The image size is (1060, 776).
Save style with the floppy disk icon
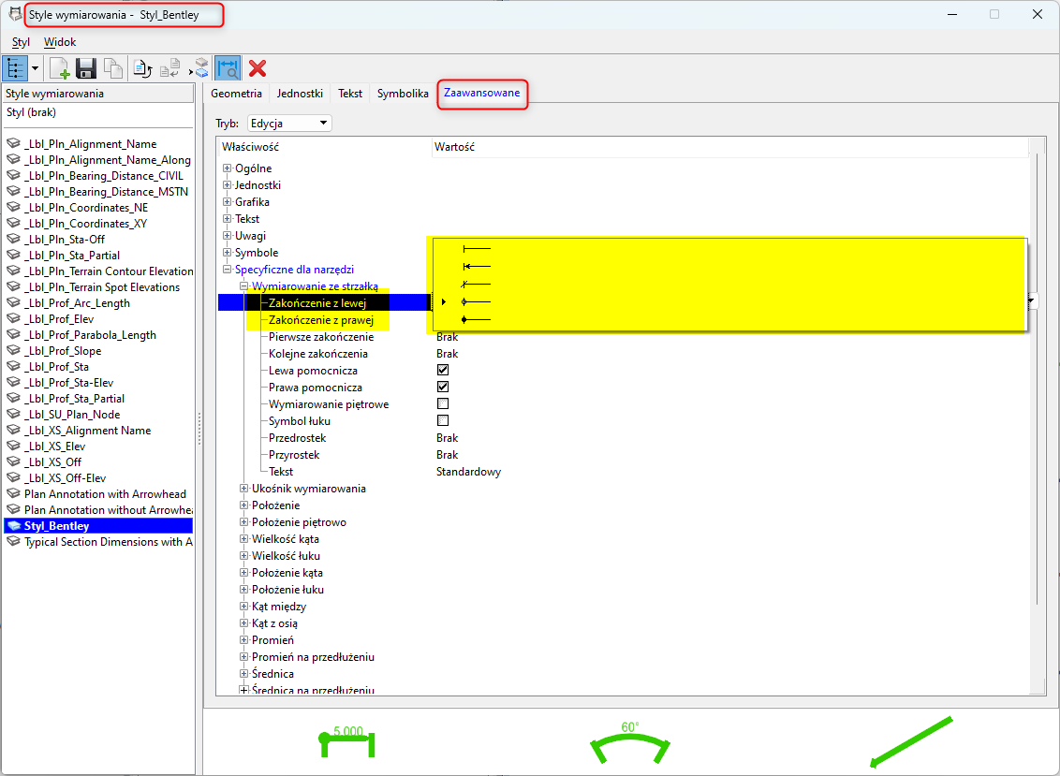[86, 67]
